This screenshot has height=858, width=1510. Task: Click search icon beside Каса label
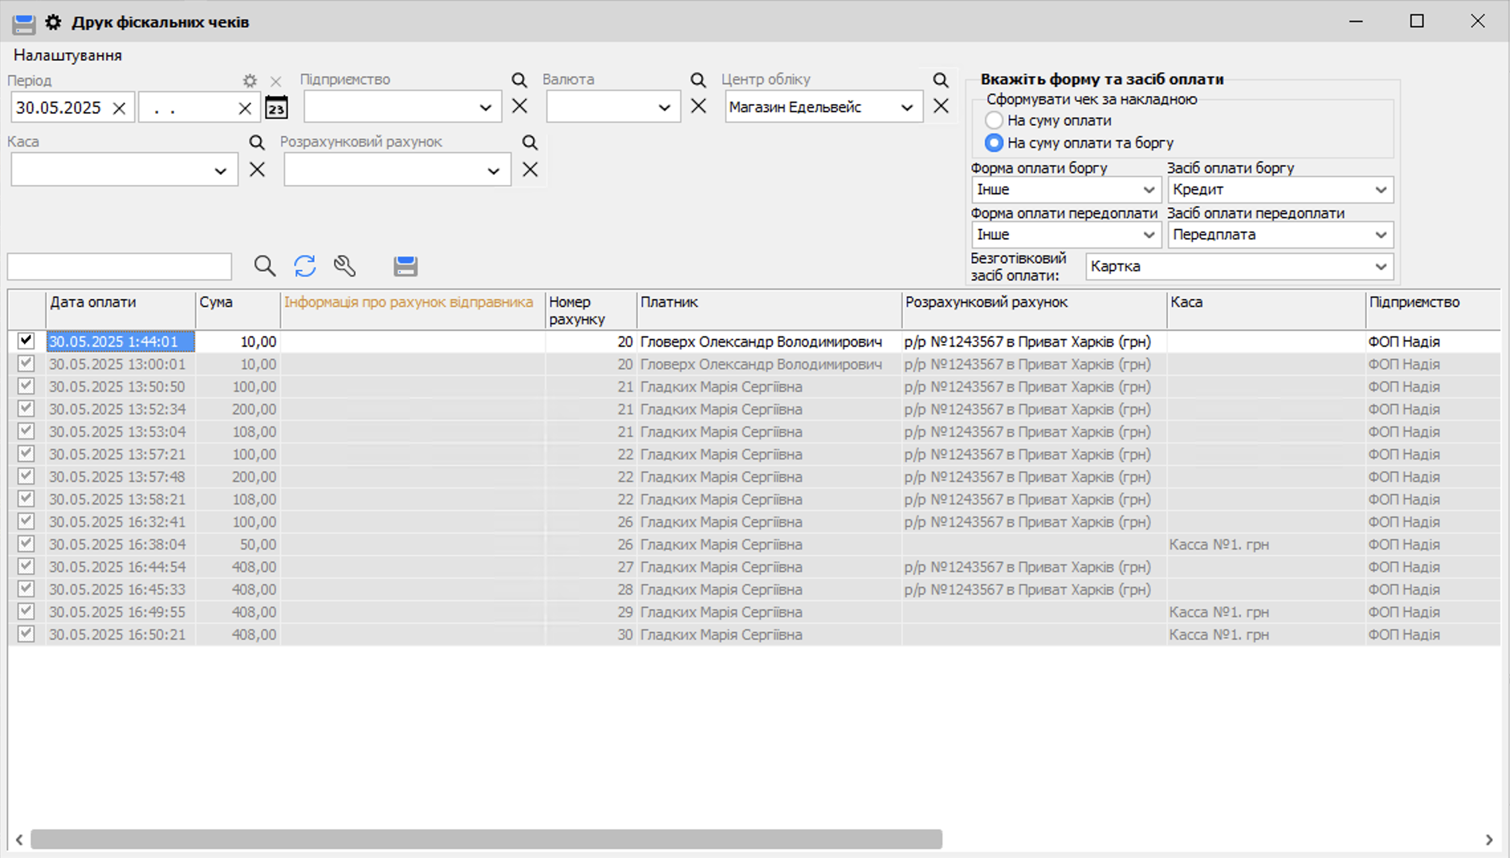point(257,142)
